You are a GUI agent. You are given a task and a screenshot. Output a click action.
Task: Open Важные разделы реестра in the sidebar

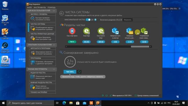click(x=42, y=86)
